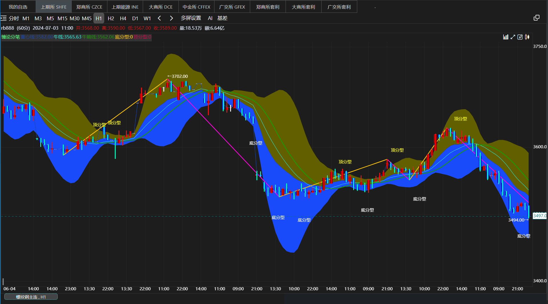Click the 3702.00 high price marker

(178, 76)
